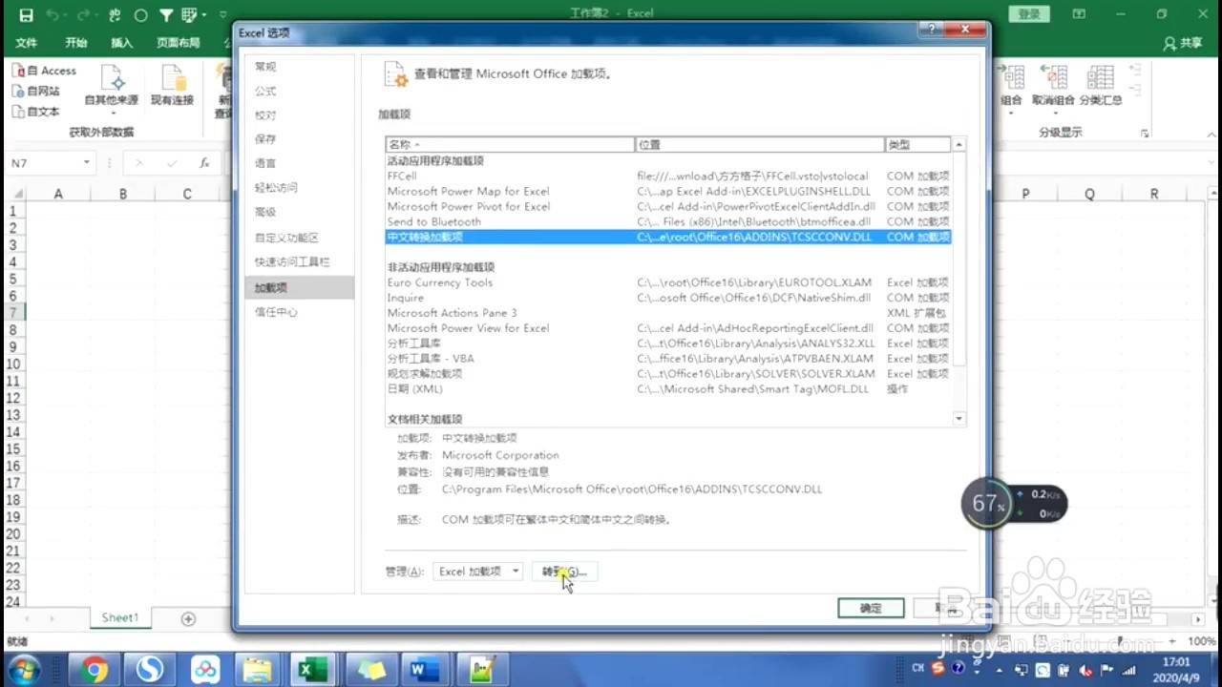This screenshot has width=1222, height=687.
Task: Open the 管理 Excel 加载项 dropdown
Action: [477, 572]
